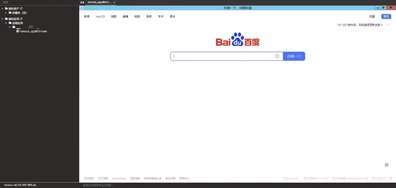Open the 意见反馈 footer link
The width and height of the screenshot is (396, 188).
click(171, 178)
